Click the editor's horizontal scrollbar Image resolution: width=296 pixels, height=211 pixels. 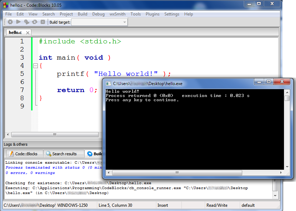[x=55, y=134]
